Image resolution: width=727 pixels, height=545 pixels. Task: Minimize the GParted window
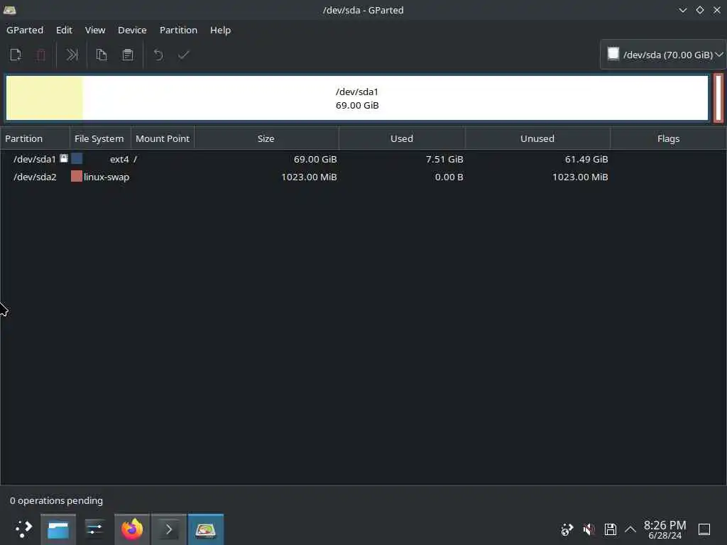click(x=682, y=10)
